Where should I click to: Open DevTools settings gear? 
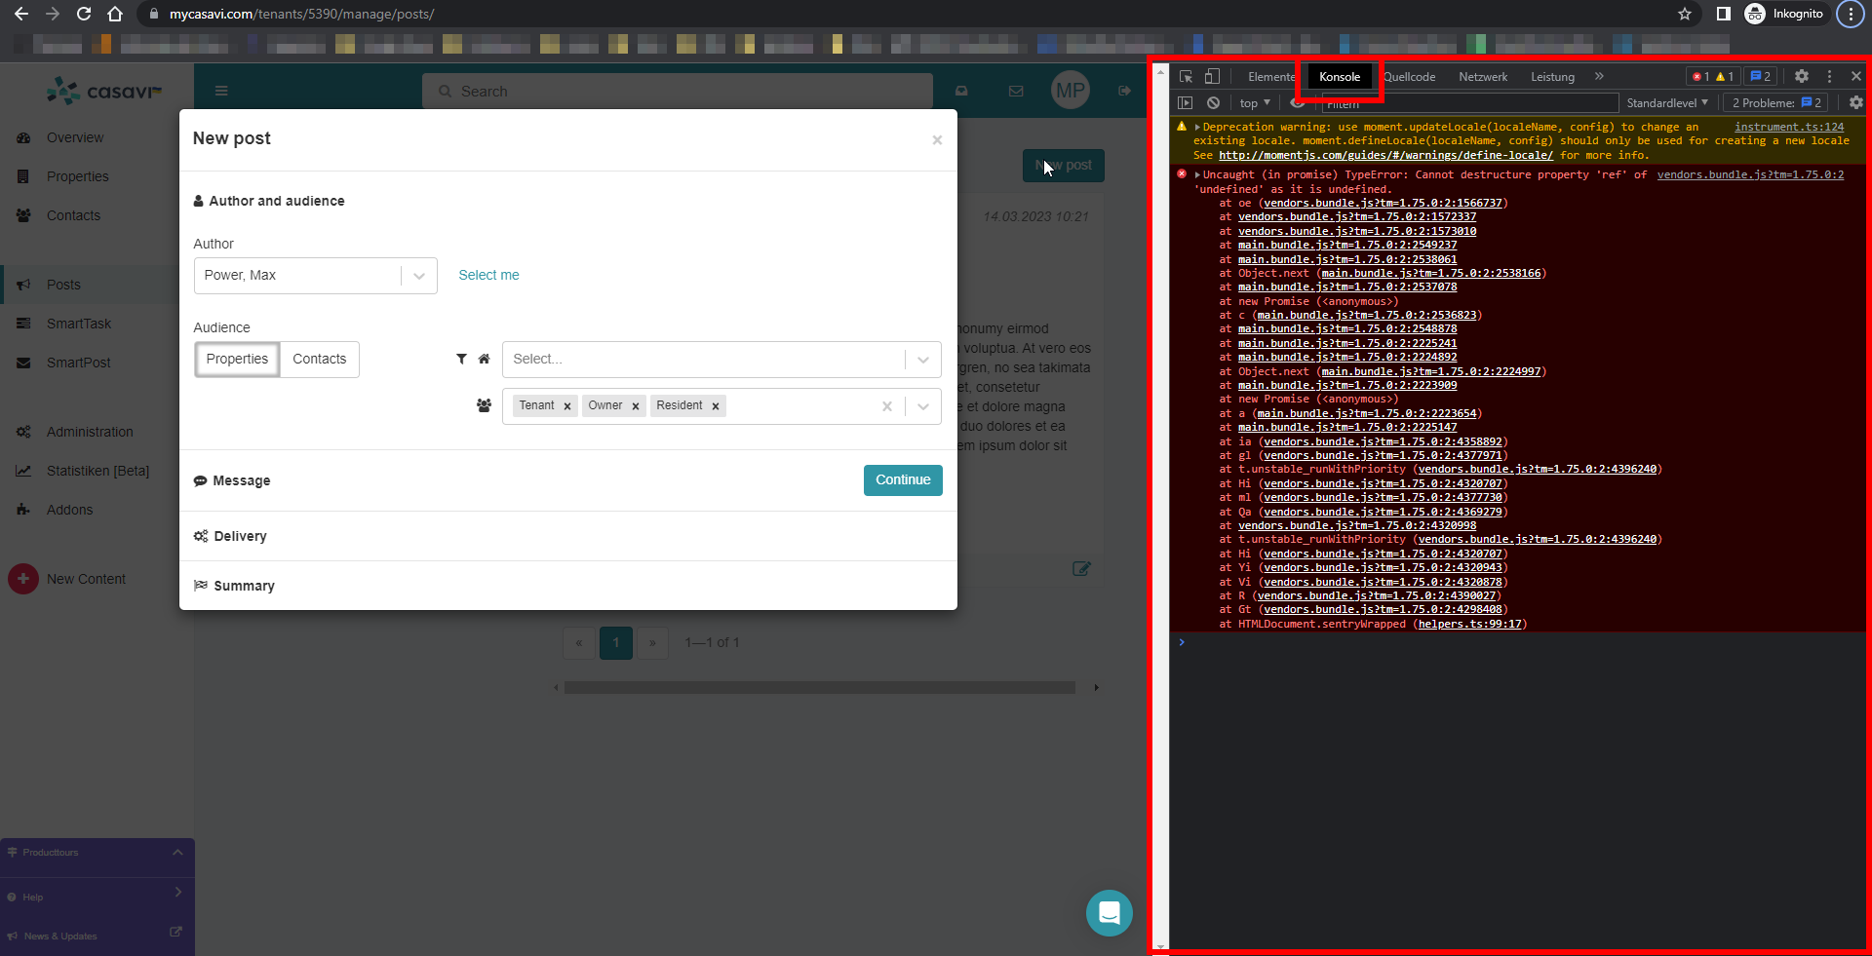point(1802,76)
